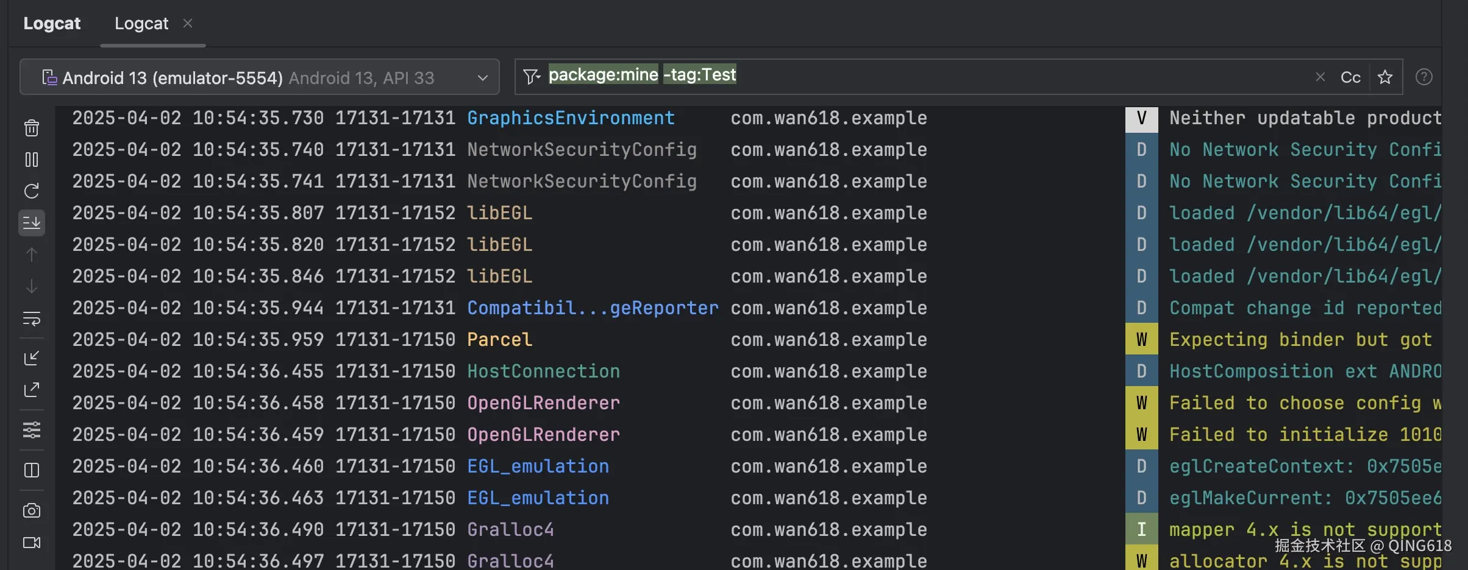Take a screenshot with the camera icon

[32, 510]
